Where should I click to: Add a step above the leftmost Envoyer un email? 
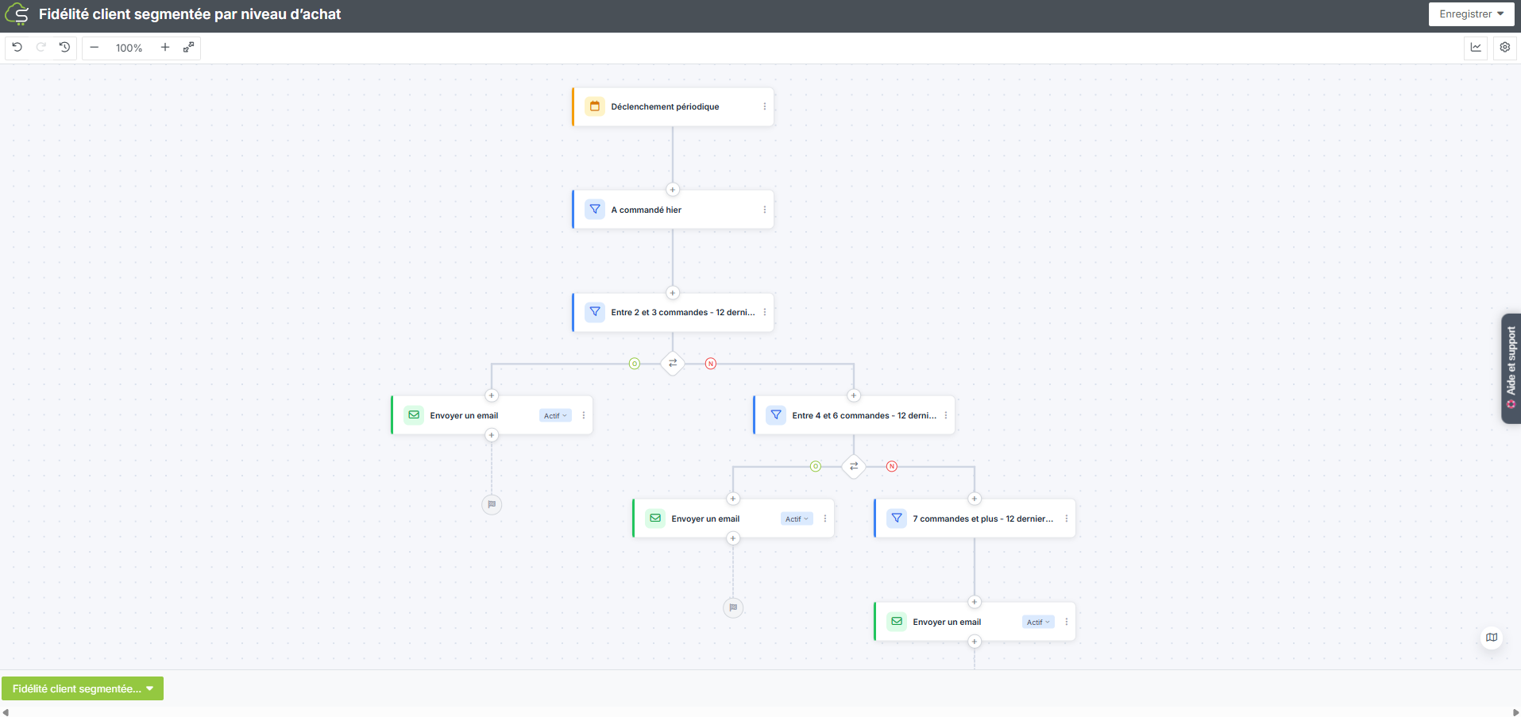(492, 395)
